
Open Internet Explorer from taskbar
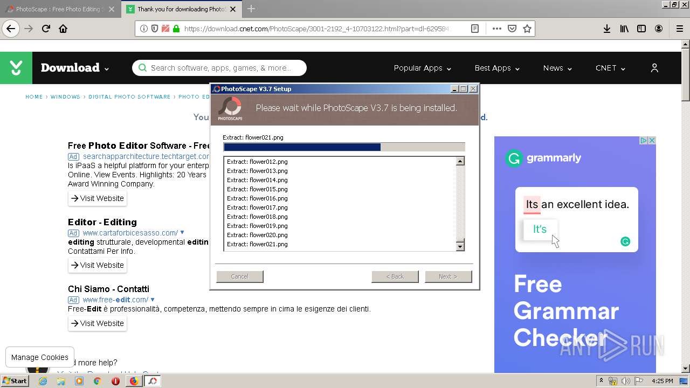pos(43,381)
